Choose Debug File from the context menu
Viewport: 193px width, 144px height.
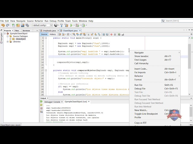coord(155,89)
